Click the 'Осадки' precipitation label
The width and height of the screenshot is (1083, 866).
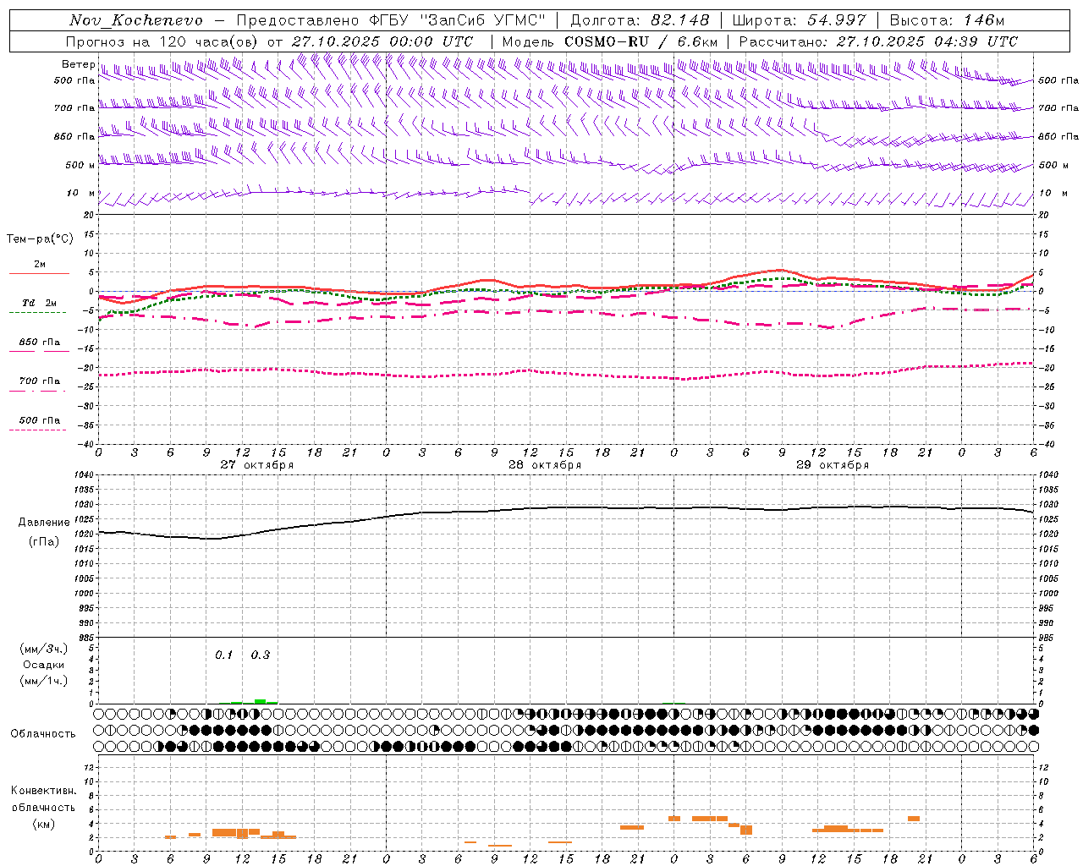[43, 665]
